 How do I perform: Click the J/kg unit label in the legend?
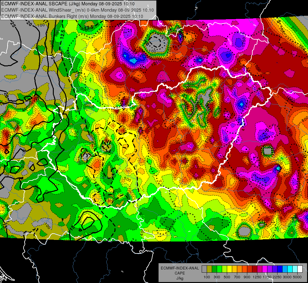click(x=180, y=278)
